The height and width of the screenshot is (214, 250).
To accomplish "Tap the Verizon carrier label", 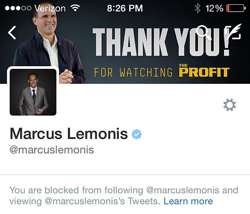I will point(50,9).
